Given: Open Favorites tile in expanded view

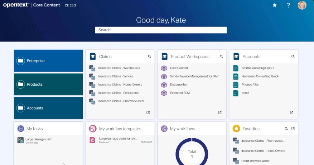Looking at the screenshot, I should tap(293, 129).
